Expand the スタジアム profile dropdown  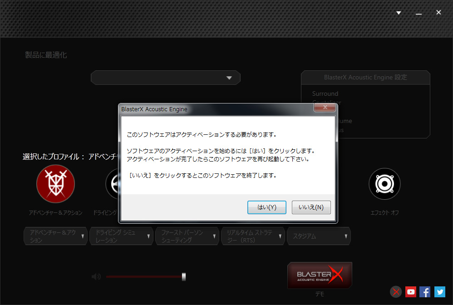tap(319, 236)
